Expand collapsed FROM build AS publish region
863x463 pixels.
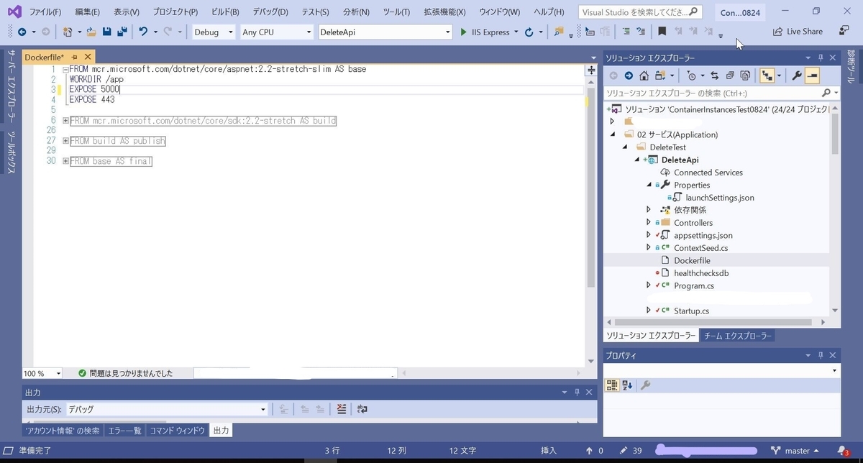(x=65, y=141)
